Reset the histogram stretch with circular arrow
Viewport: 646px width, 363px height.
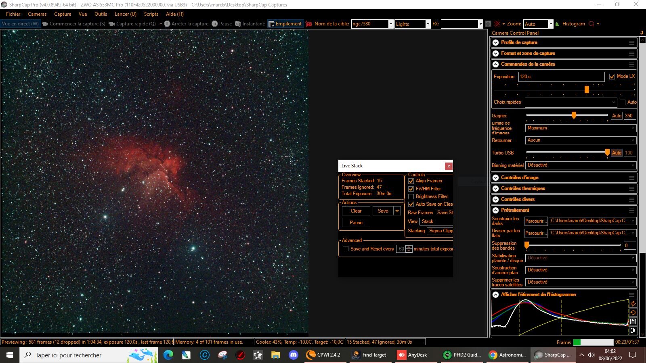click(633, 313)
